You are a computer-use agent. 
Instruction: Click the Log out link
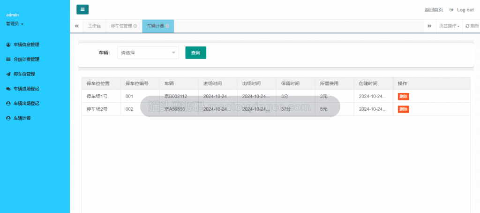462,10
